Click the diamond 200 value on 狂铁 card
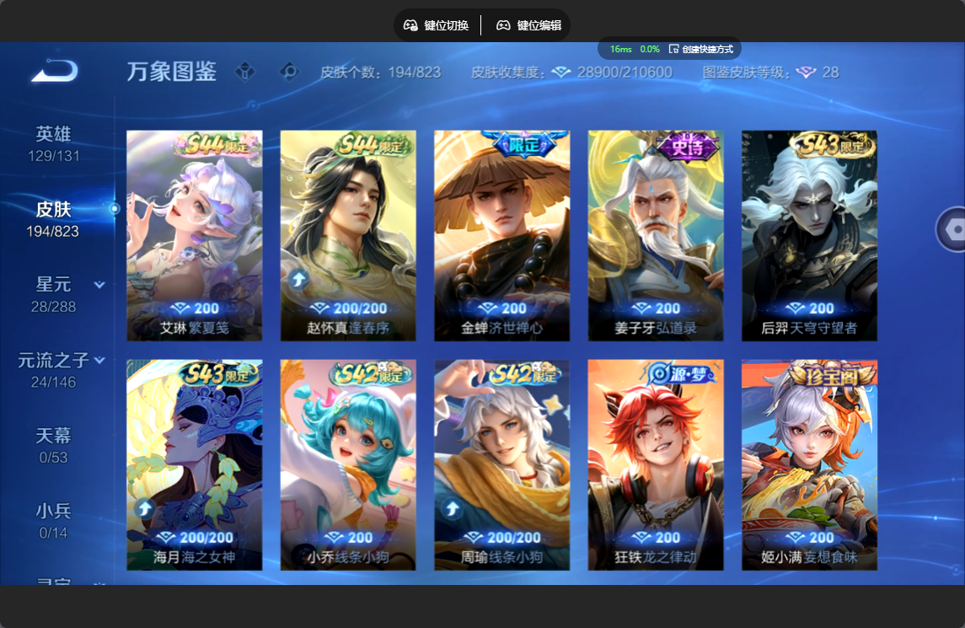Screen dimensions: 965x628 tap(656, 538)
